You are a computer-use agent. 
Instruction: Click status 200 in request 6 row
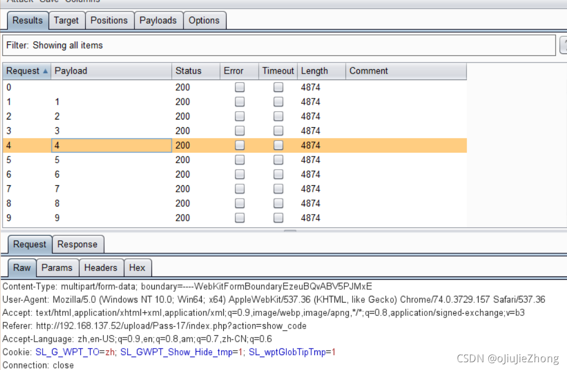click(x=182, y=175)
